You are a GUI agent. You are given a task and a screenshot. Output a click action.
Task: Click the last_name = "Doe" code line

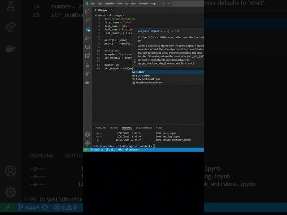pyautogui.click(x=117, y=26)
